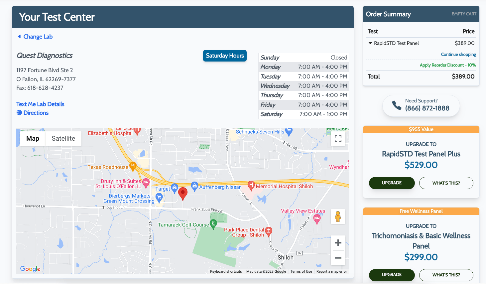Image resolution: width=486 pixels, height=284 pixels.
Task: Open Text Me Lab Details link
Action: point(40,104)
